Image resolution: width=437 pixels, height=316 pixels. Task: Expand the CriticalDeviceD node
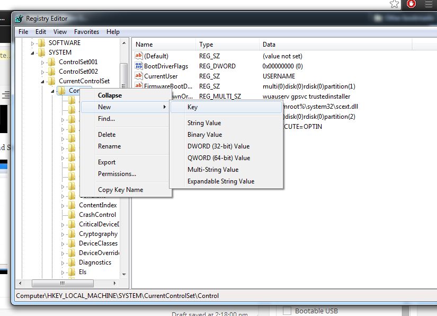click(x=63, y=225)
